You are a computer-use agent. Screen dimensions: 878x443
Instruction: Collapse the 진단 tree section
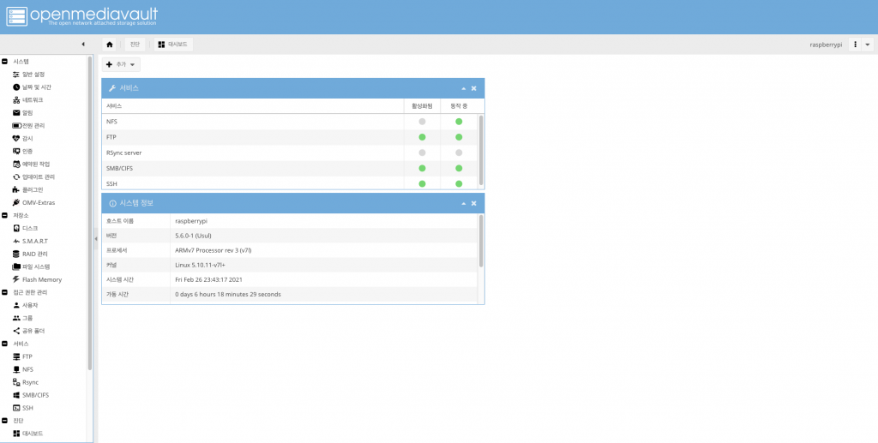click(4, 421)
